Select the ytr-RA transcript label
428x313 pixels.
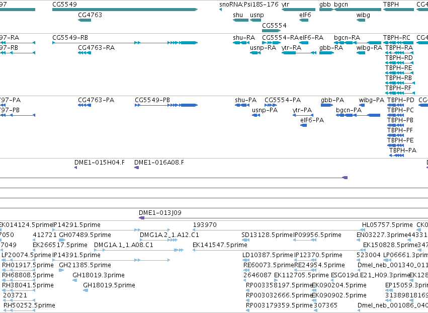point(291,47)
